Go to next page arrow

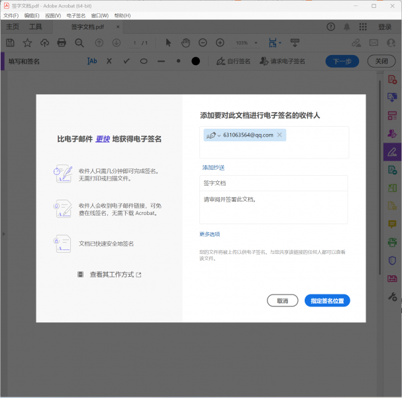(x=117, y=42)
